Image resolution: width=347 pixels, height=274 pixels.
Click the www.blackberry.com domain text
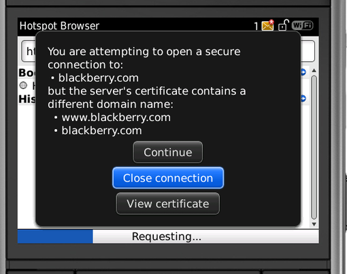click(116, 118)
